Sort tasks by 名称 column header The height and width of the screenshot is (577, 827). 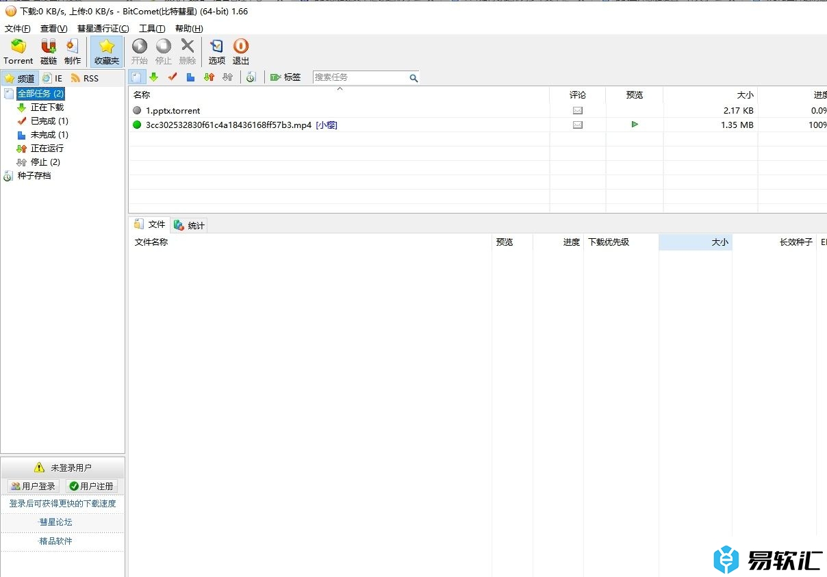(x=339, y=95)
